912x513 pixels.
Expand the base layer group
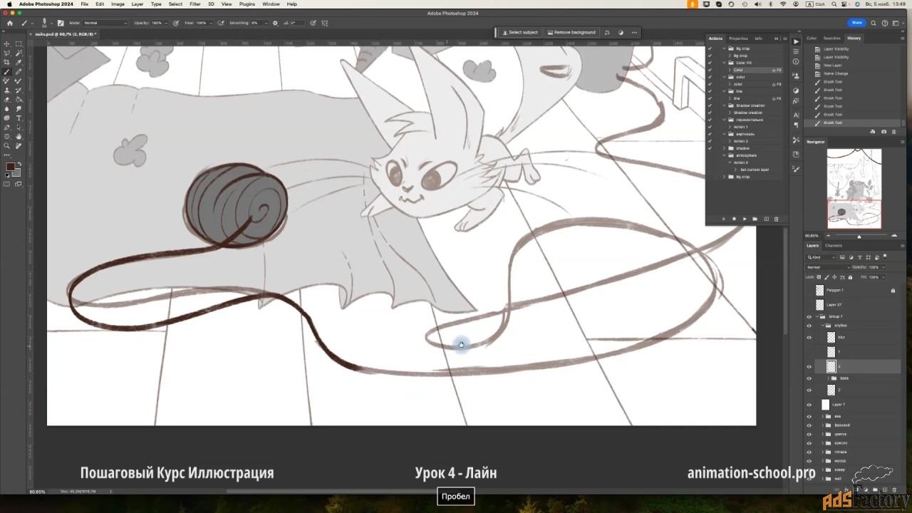tap(829, 378)
